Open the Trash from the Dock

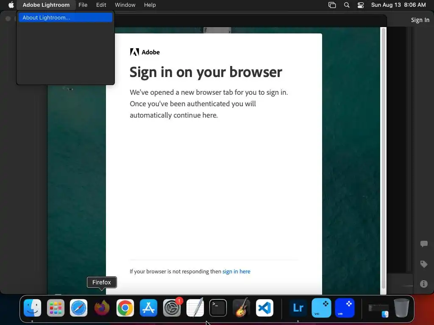tap(401, 308)
